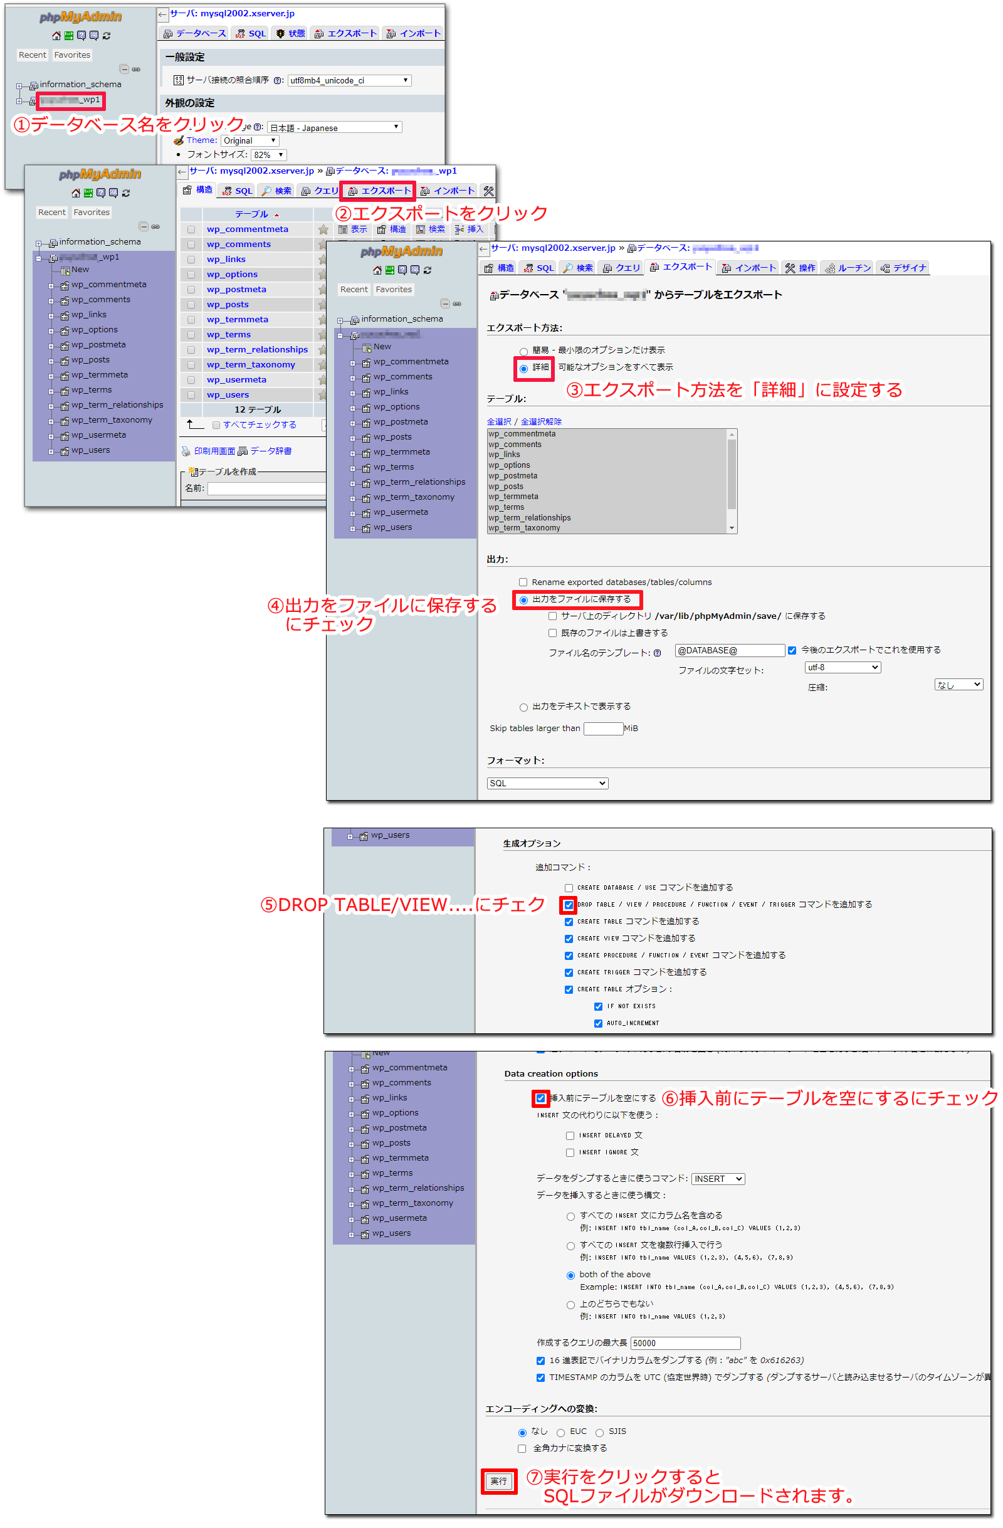Viewport: 1003px width, 1528px height.
Task: Click the ファイル名のテンプレート input field
Action: (730, 651)
